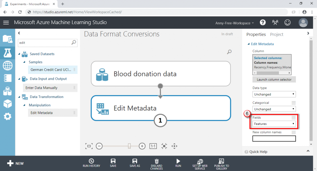The image size is (317, 171).
Task: Select the Experiments flask sidebar icon
Action: pyautogui.click(x=7, y=53)
